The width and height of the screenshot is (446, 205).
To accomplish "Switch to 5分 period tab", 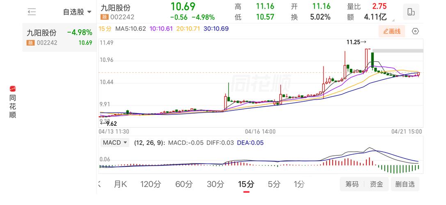I will (274, 184).
